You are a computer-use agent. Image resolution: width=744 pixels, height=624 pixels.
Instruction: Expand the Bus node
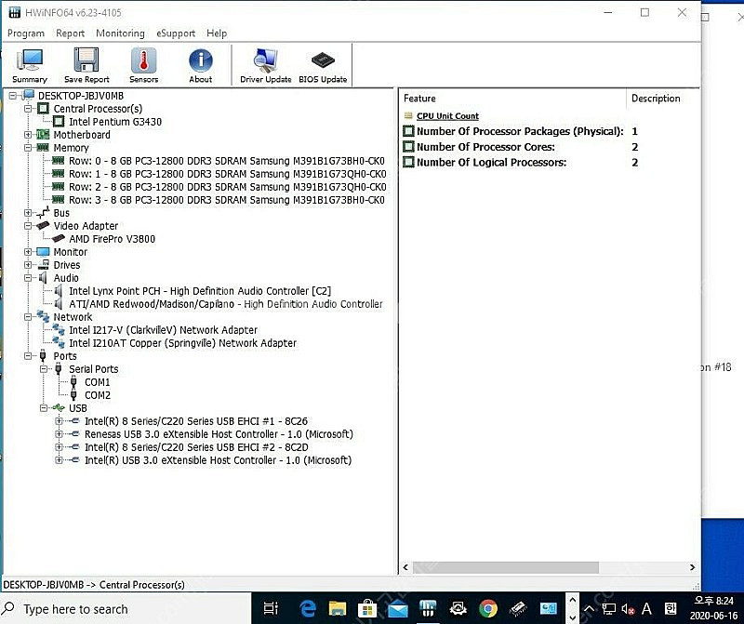[28, 213]
